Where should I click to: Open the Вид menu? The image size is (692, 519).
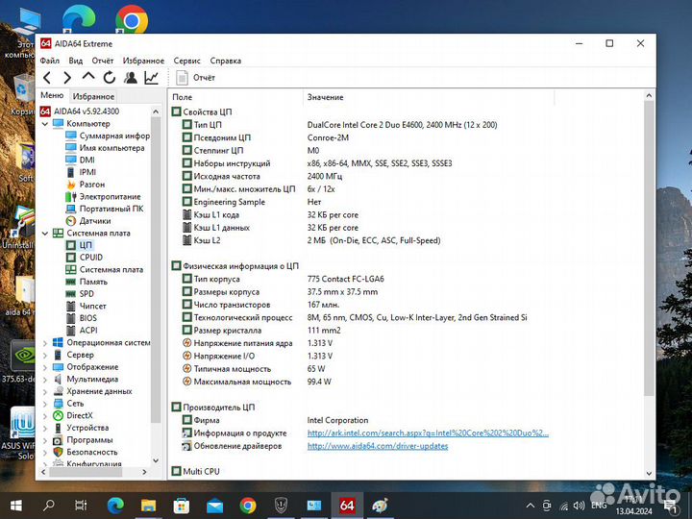click(76, 61)
